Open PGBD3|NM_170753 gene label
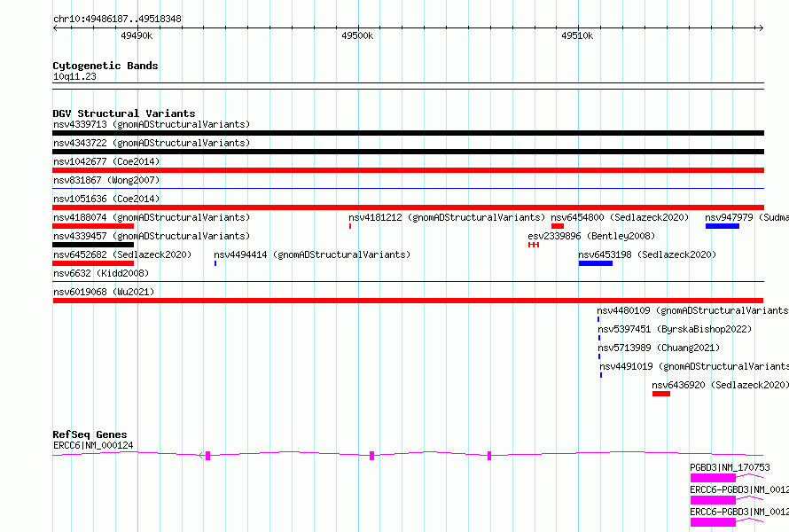Viewport: 789px width, 532px height. pos(730,467)
